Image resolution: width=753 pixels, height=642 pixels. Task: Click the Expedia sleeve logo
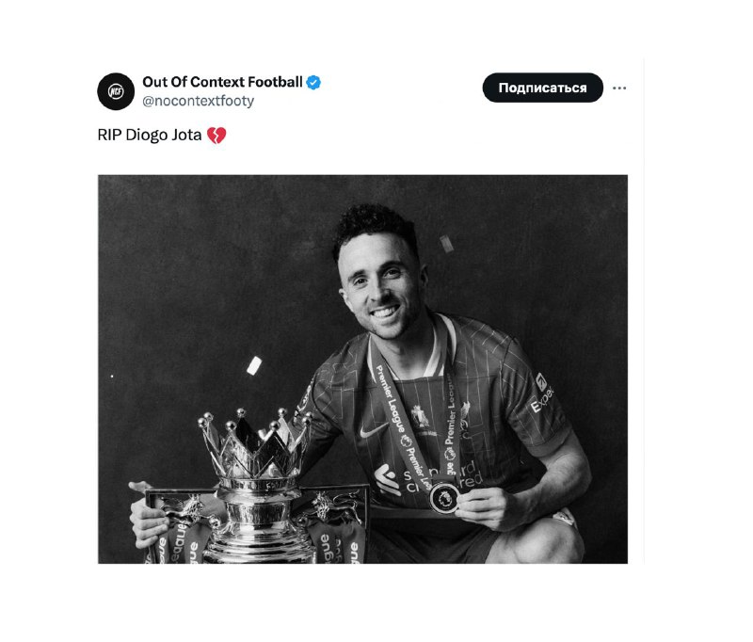pos(542,393)
